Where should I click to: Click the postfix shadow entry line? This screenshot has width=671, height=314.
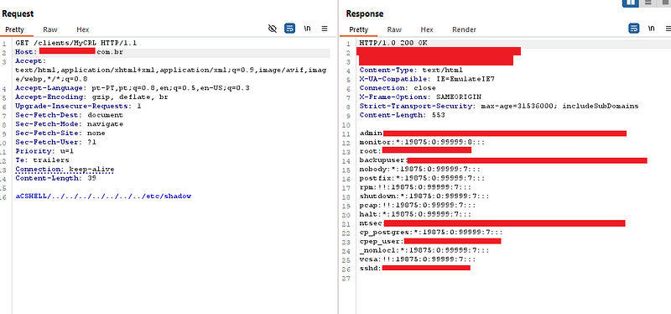point(422,178)
